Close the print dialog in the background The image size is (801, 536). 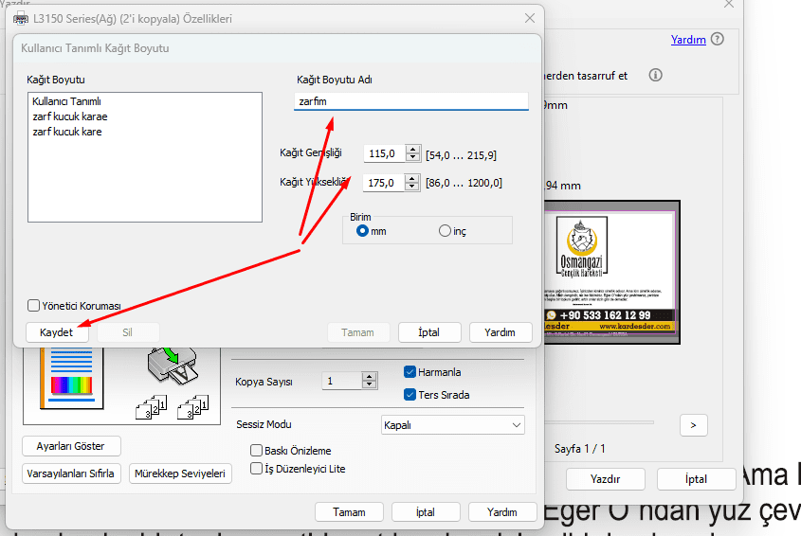(x=729, y=4)
